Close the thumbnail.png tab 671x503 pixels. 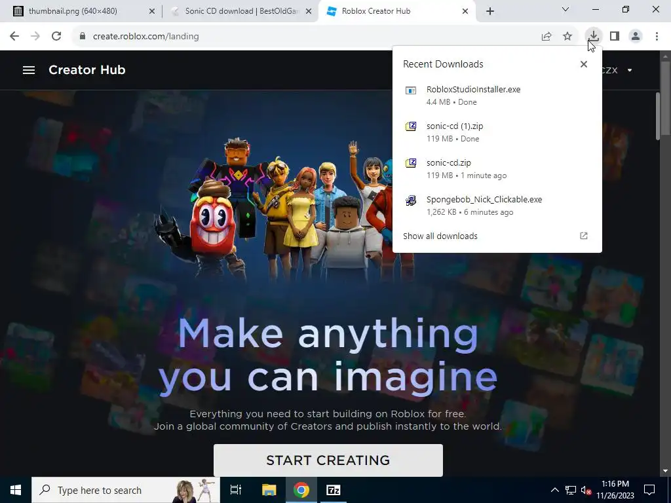click(x=152, y=12)
